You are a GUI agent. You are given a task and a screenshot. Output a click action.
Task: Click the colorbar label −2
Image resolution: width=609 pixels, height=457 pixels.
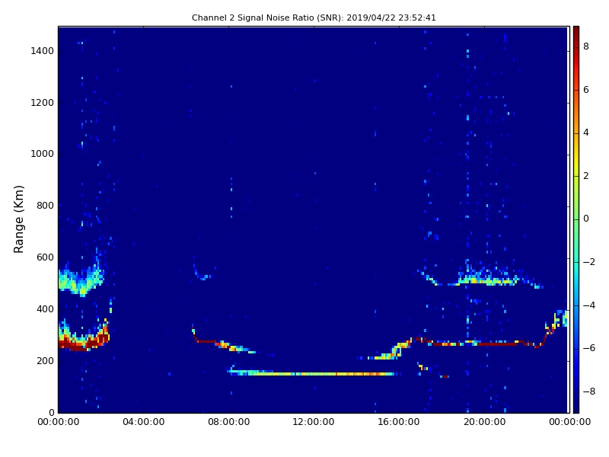click(588, 262)
